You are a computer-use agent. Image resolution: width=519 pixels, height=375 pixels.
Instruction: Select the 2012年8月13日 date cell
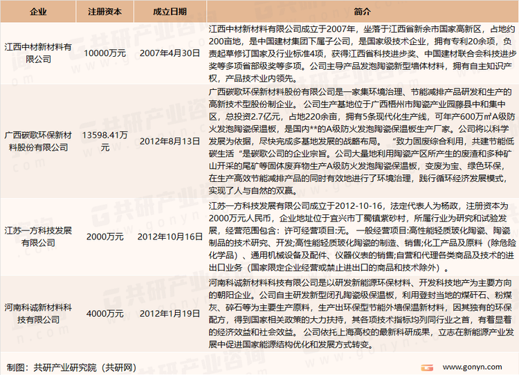coord(170,141)
